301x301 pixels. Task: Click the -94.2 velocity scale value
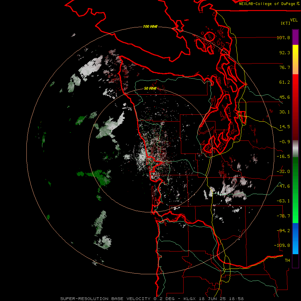click(x=283, y=231)
